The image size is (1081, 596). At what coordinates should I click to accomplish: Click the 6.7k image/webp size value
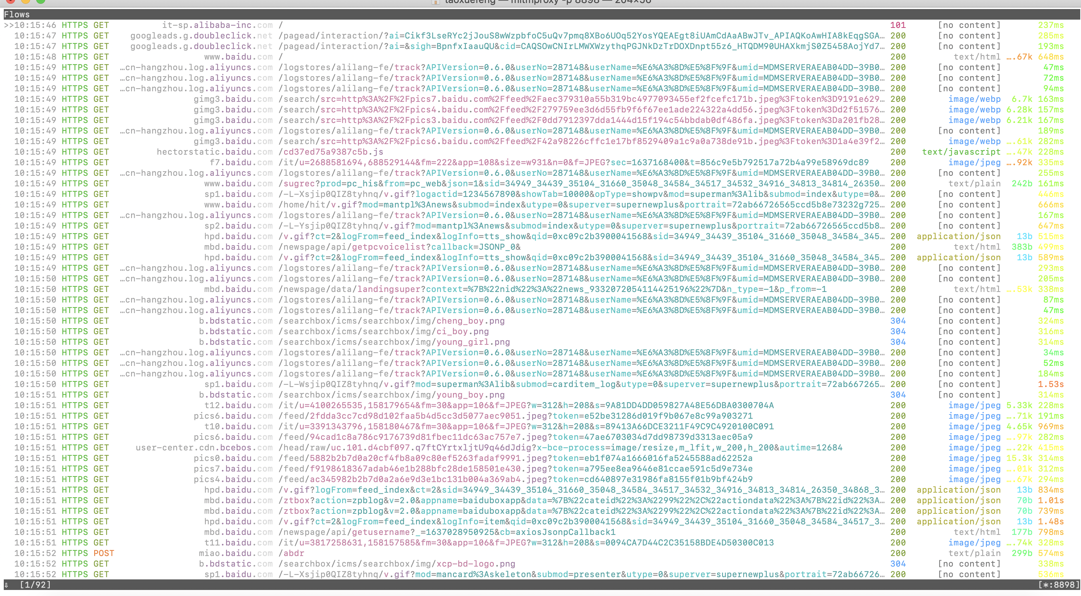click(x=1022, y=99)
